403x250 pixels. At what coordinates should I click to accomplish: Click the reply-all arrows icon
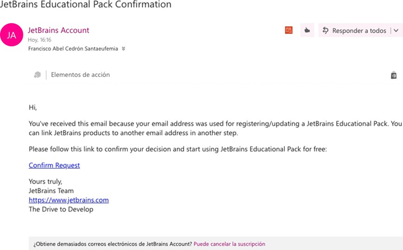click(x=325, y=30)
